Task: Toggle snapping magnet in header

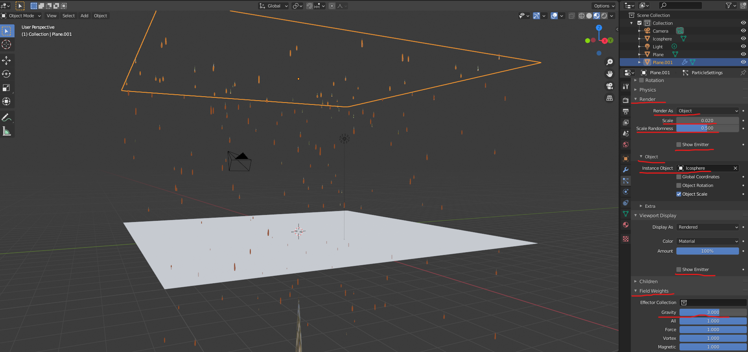Action: click(x=310, y=6)
